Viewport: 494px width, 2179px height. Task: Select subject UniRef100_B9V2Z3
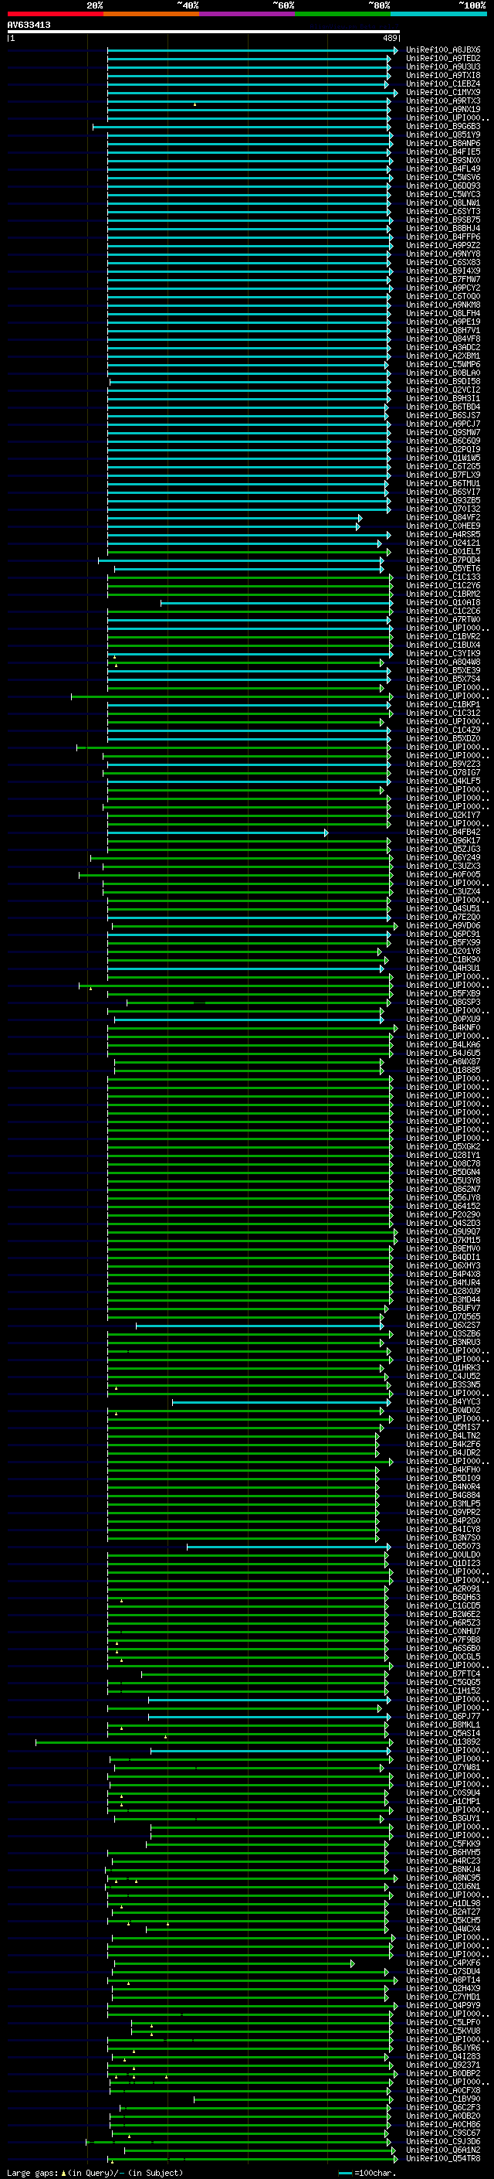coord(442,764)
